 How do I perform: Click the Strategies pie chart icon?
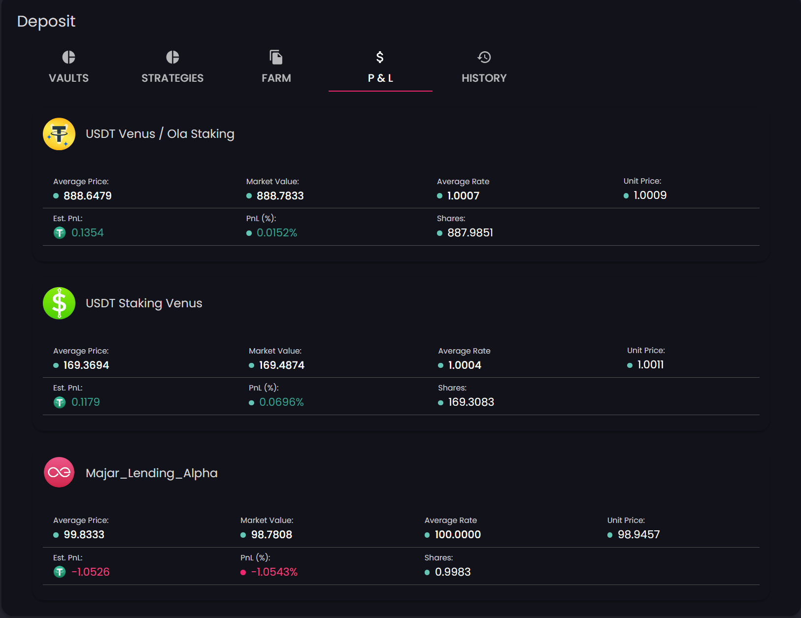coord(172,57)
